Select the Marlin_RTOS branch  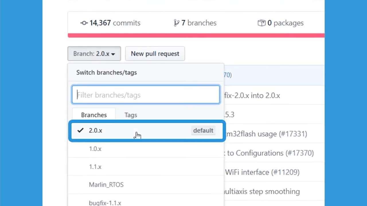pos(146,185)
